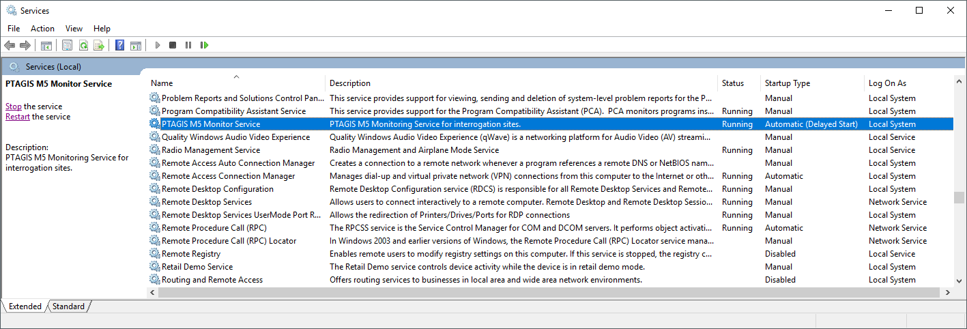Click the Stop the service link
The height and width of the screenshot is (329, 967).
pos(14,106)
